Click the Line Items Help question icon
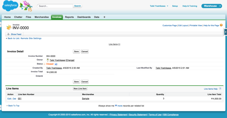The image size is (227, 118). [x=220, y=89]
